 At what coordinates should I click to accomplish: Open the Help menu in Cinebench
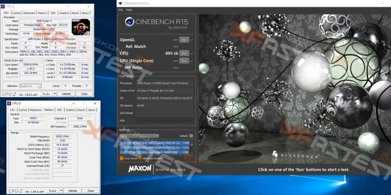pos(129,10)
